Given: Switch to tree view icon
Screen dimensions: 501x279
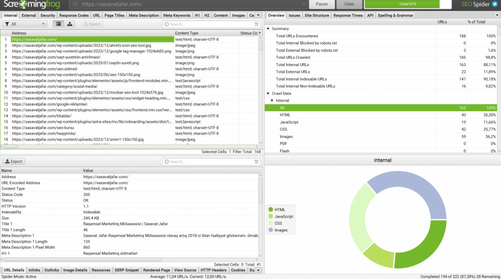Looking at the screenshot, I should pos(70,24).
